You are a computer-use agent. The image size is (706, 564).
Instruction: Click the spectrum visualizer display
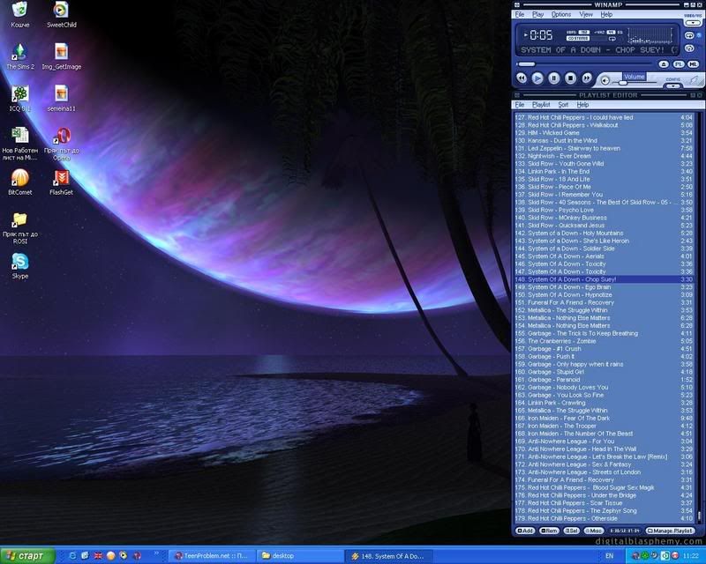(x=651, y=35)
